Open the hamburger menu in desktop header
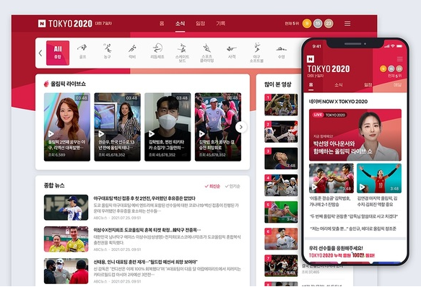The height and width of the screenshot is (292, 421). pos(347,24)
